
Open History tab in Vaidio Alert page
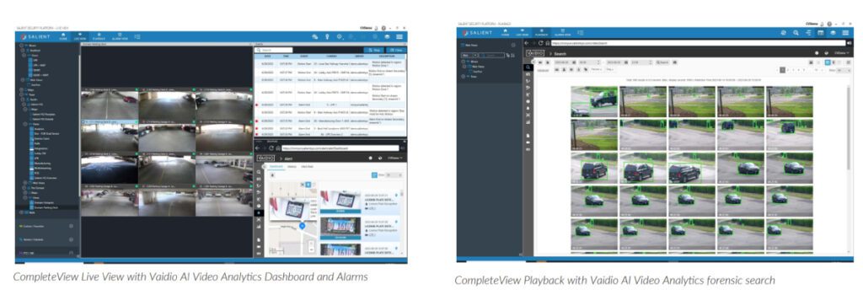pyautogui.click(x=292, y=166)
